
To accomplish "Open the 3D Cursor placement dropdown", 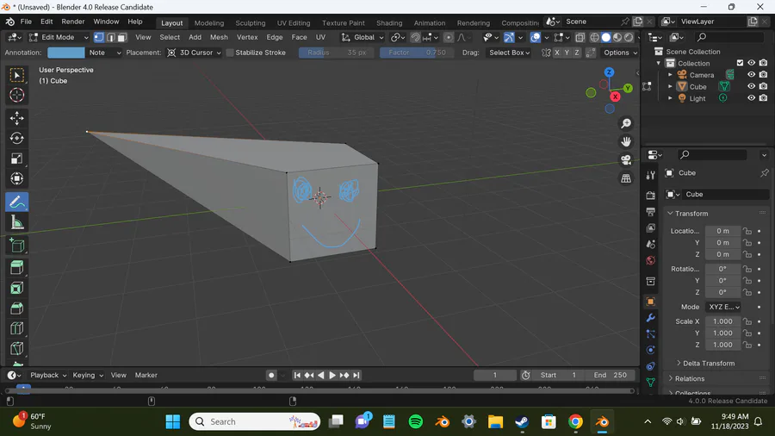I will coord(194,53).
